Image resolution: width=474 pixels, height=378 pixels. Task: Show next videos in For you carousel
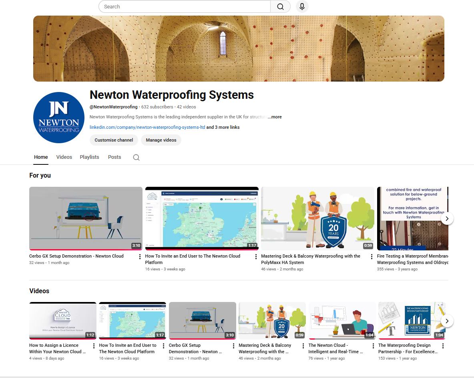(x=447, y=218)
